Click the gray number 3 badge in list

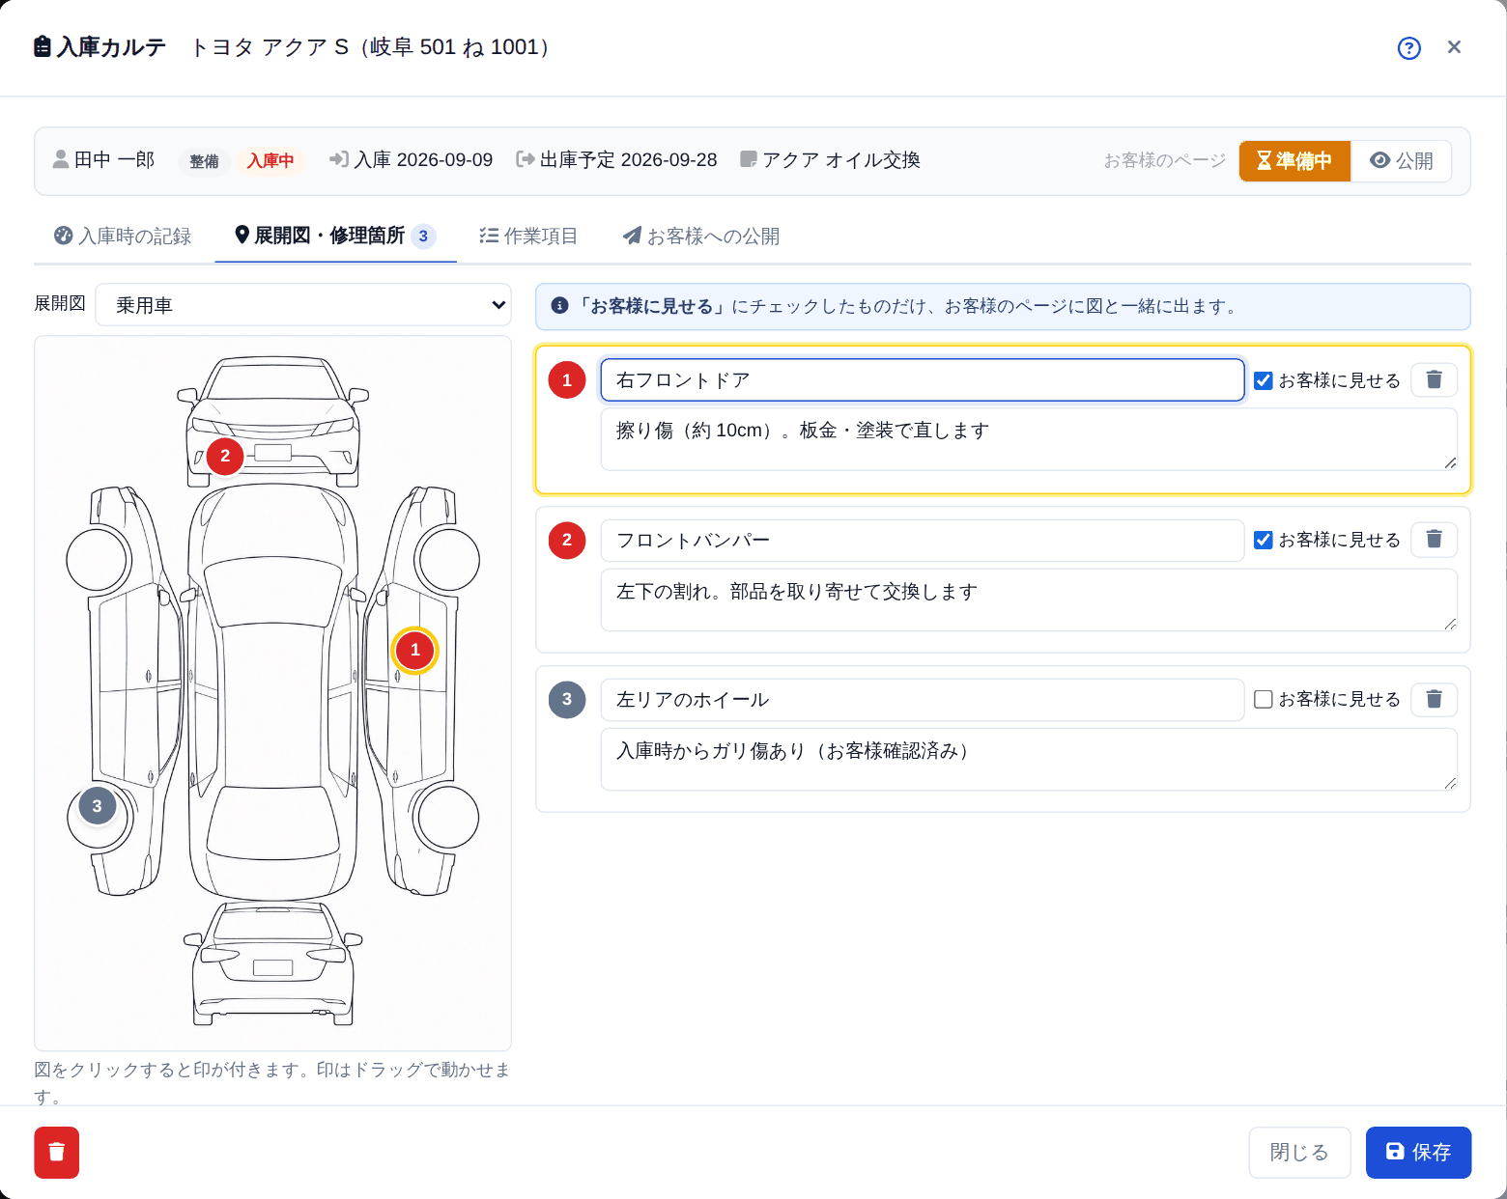(x=567, y=699)
